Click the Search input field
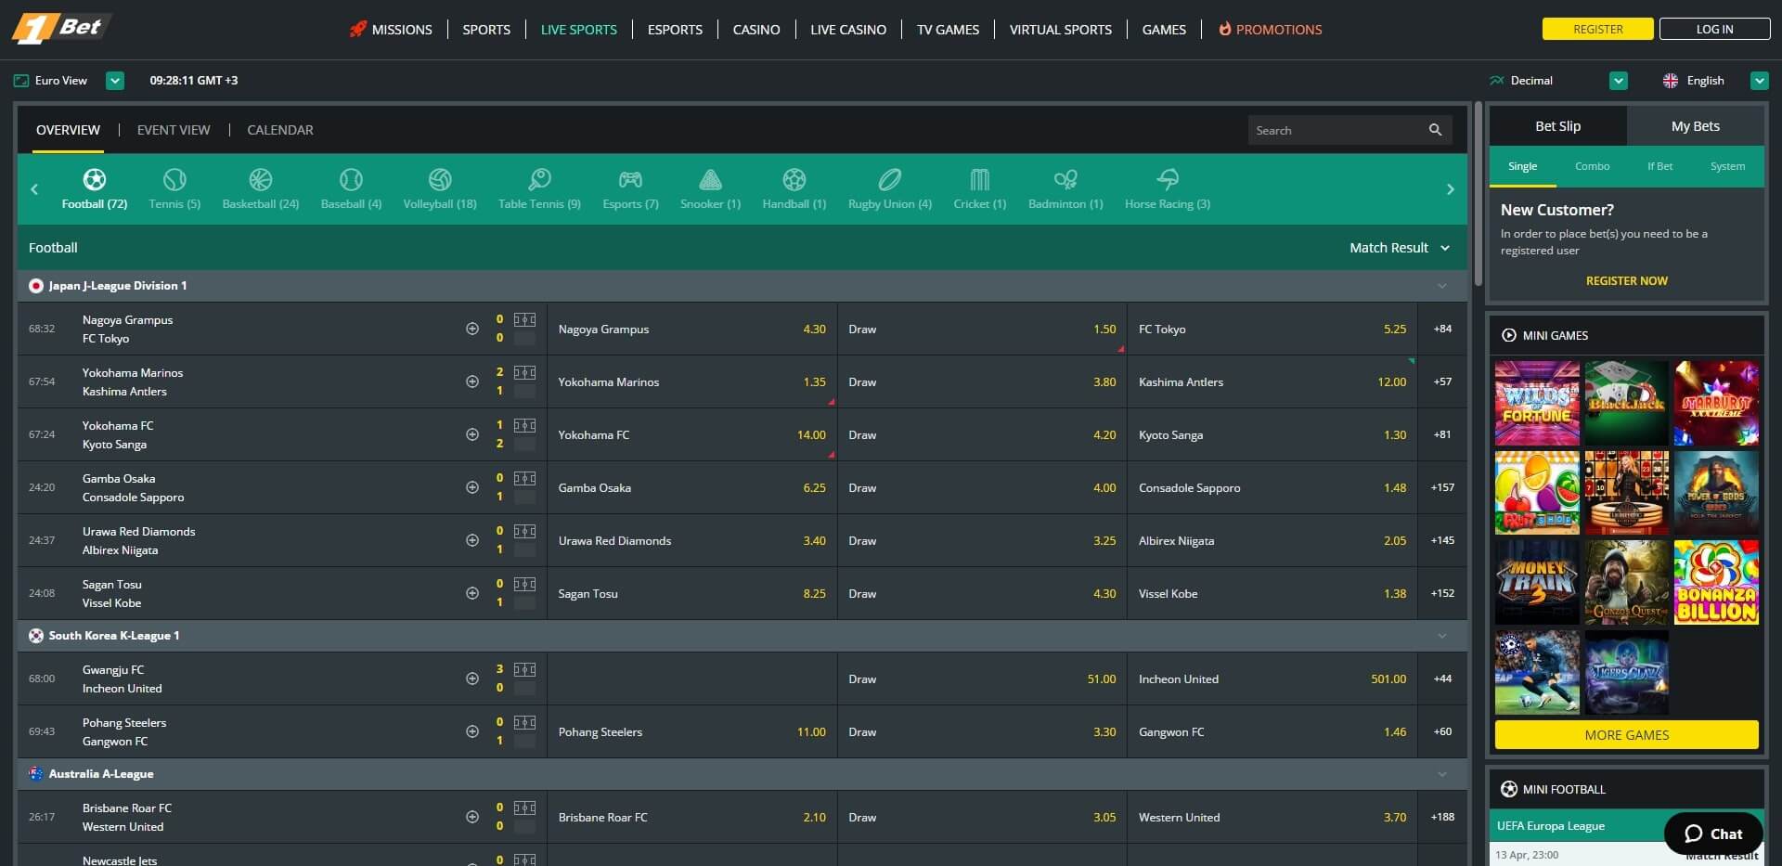 point(1336,130)
